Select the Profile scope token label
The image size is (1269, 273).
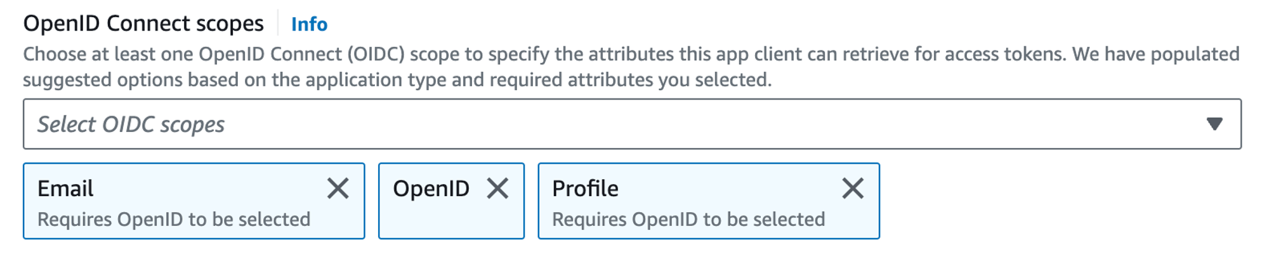pos(585,189)
